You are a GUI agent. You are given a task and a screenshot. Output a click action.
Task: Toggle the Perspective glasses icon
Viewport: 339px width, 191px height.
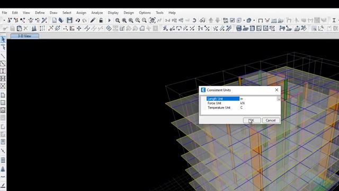(202, 20)
